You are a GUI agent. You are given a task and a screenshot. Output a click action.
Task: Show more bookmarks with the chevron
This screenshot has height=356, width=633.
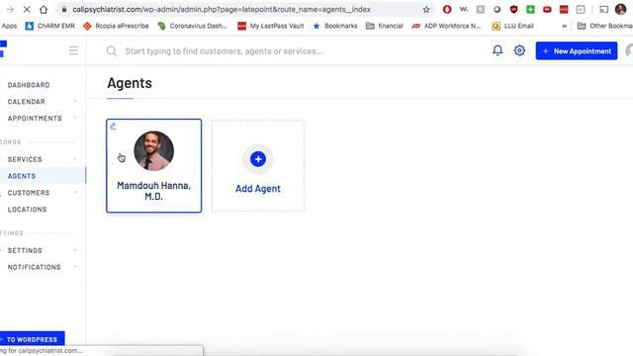click(x=564, y=26)
